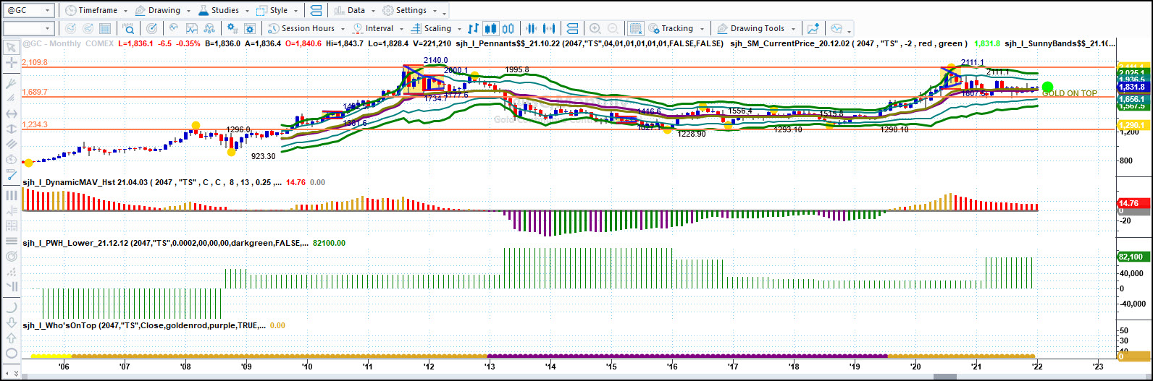This screenshot has height=381, width=1153.
Task: Click the add chart analysis icon
Action: tap(813, 28)
